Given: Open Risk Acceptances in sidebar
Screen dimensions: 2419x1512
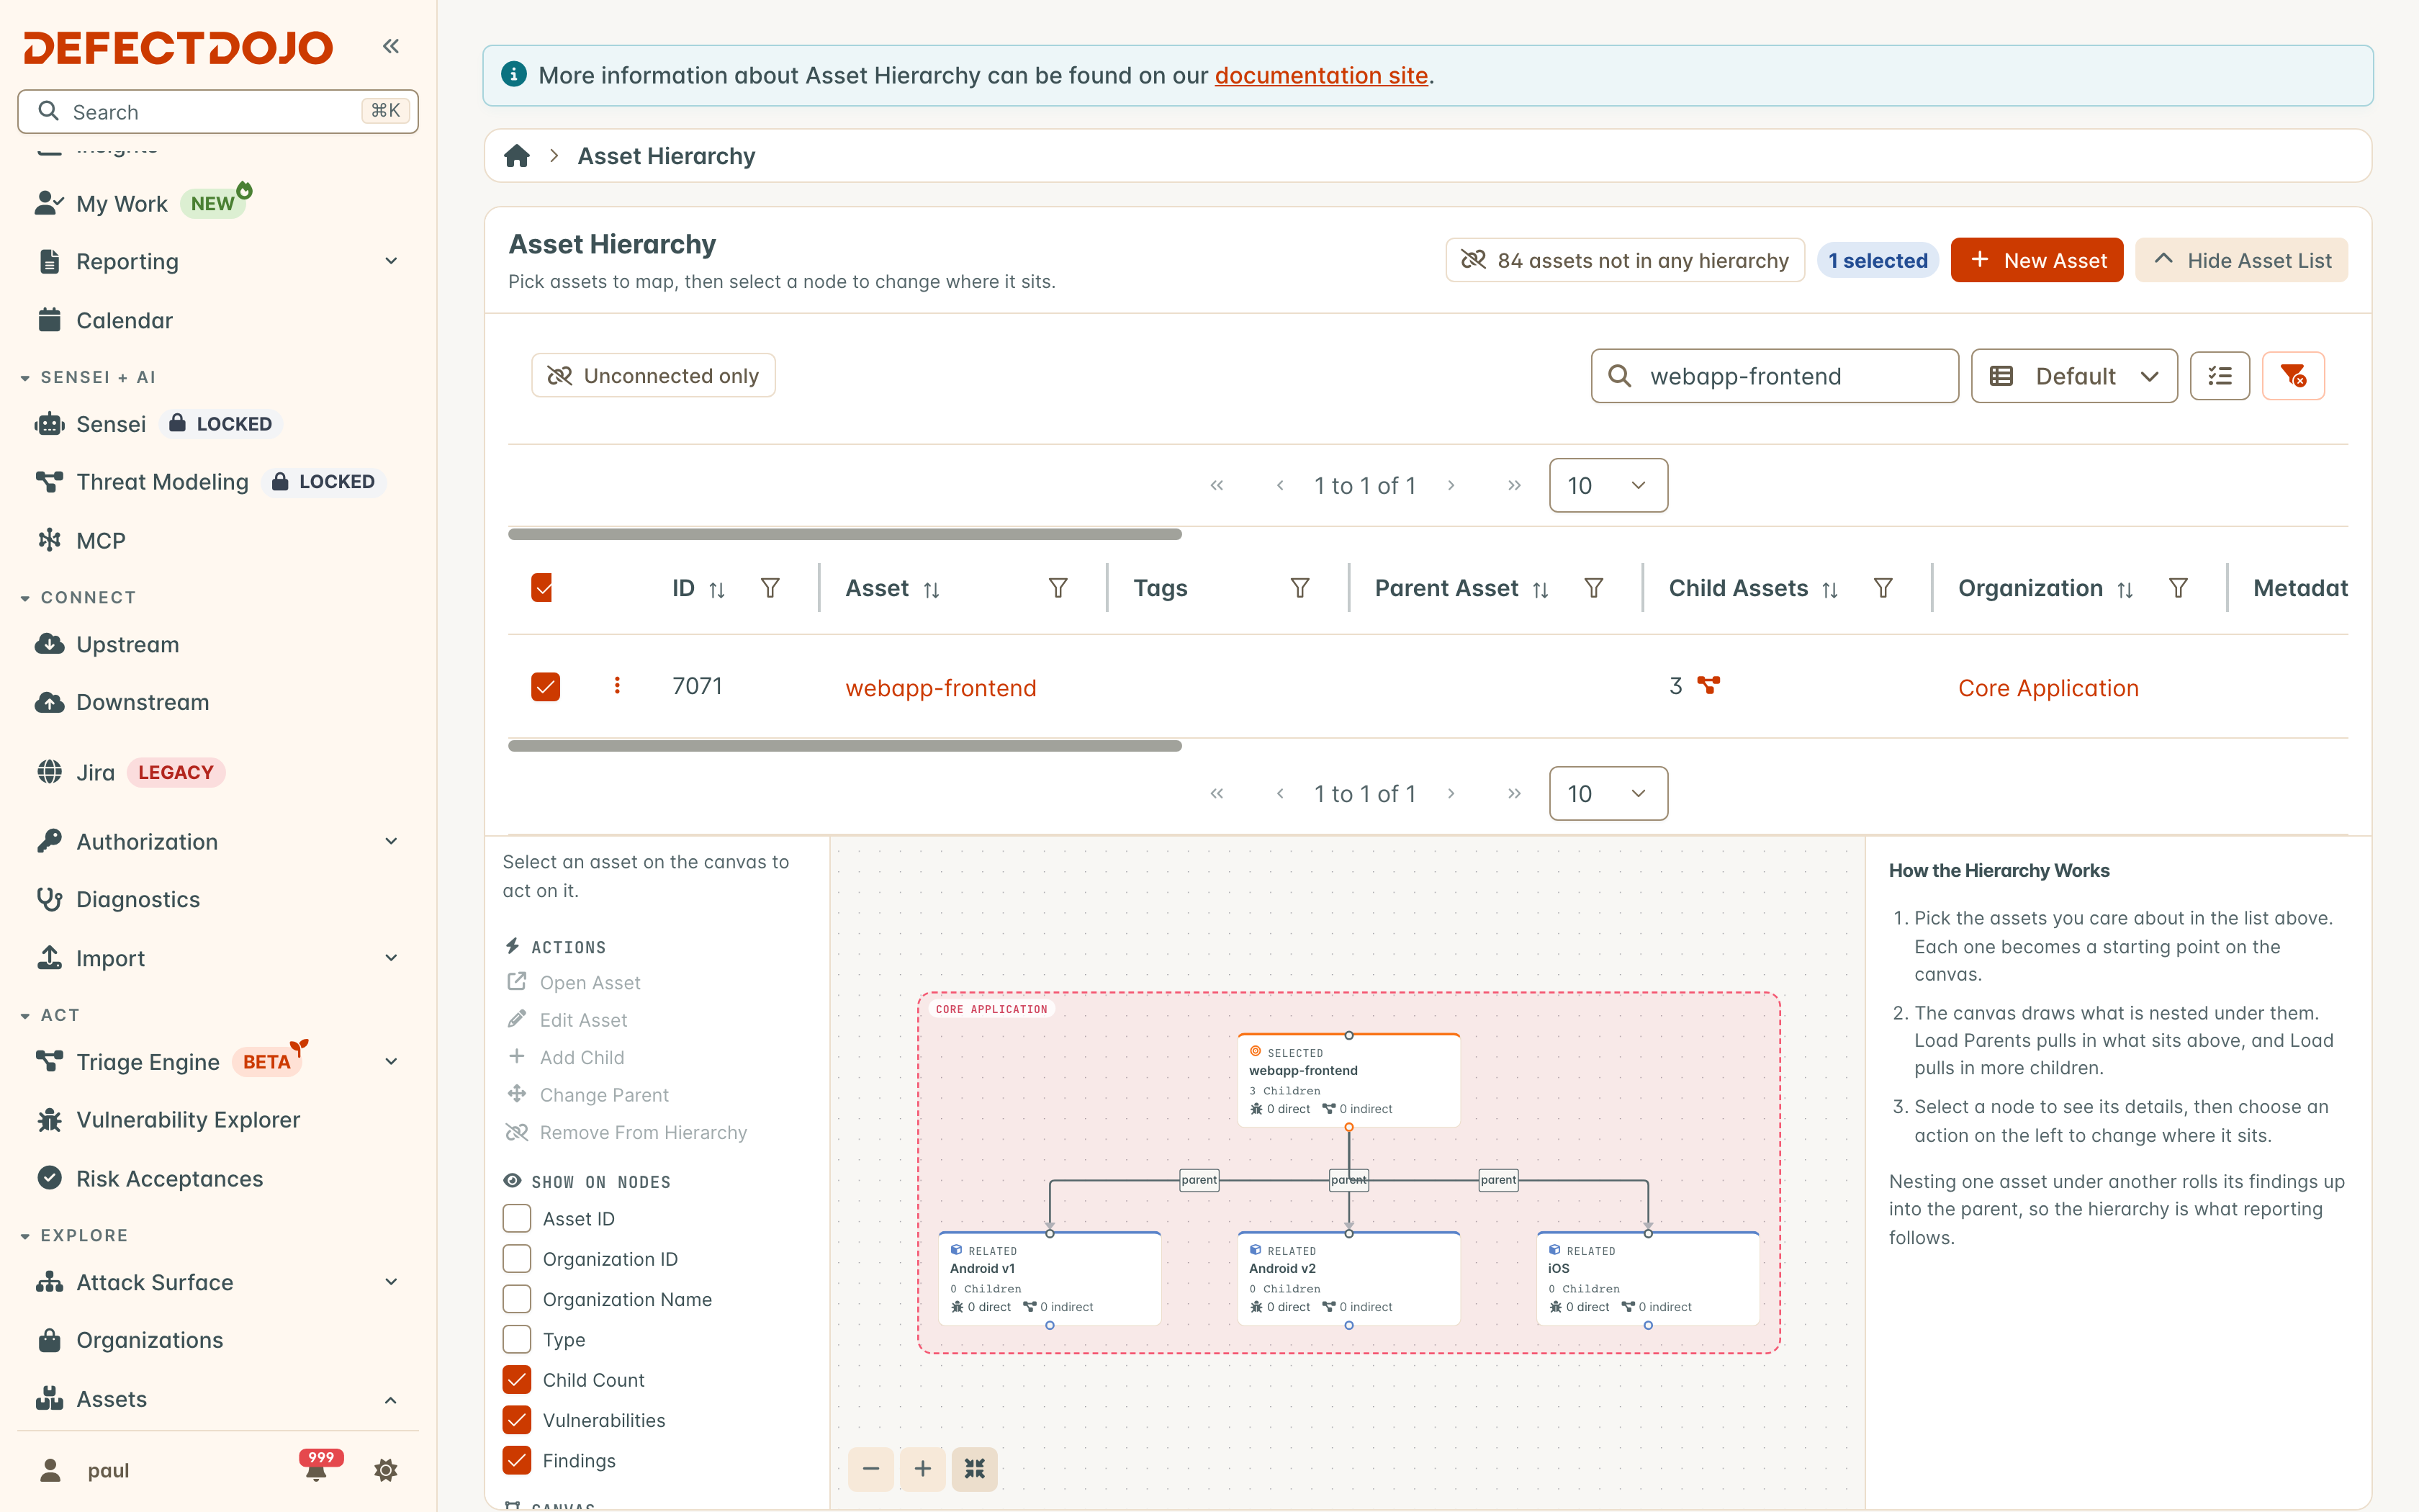Looking at the screenshot, I should (170, 1179).
